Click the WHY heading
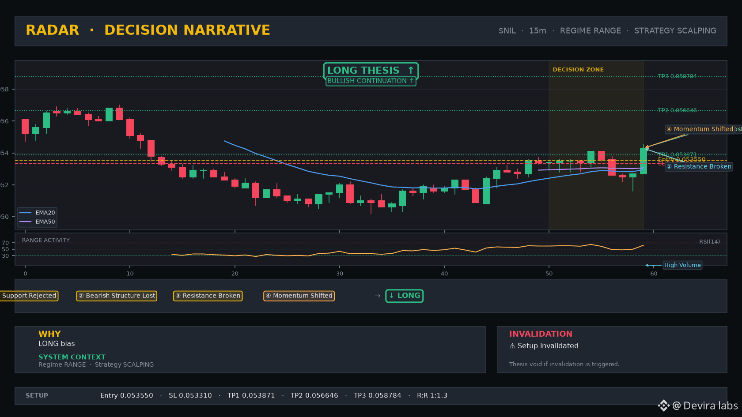 click(x=49, y=334)
